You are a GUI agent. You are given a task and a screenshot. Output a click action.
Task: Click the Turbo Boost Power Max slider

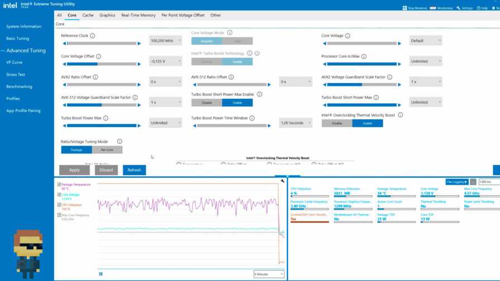pos(102,125)
